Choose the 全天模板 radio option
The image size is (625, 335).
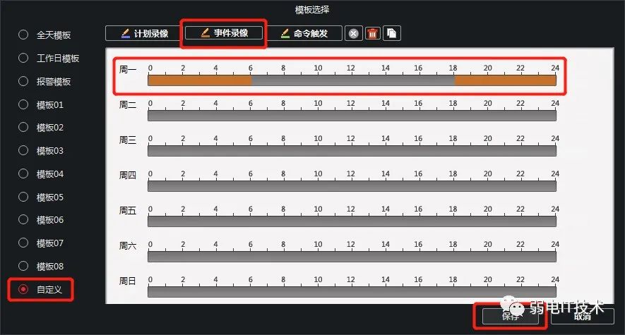coord(23,35)
